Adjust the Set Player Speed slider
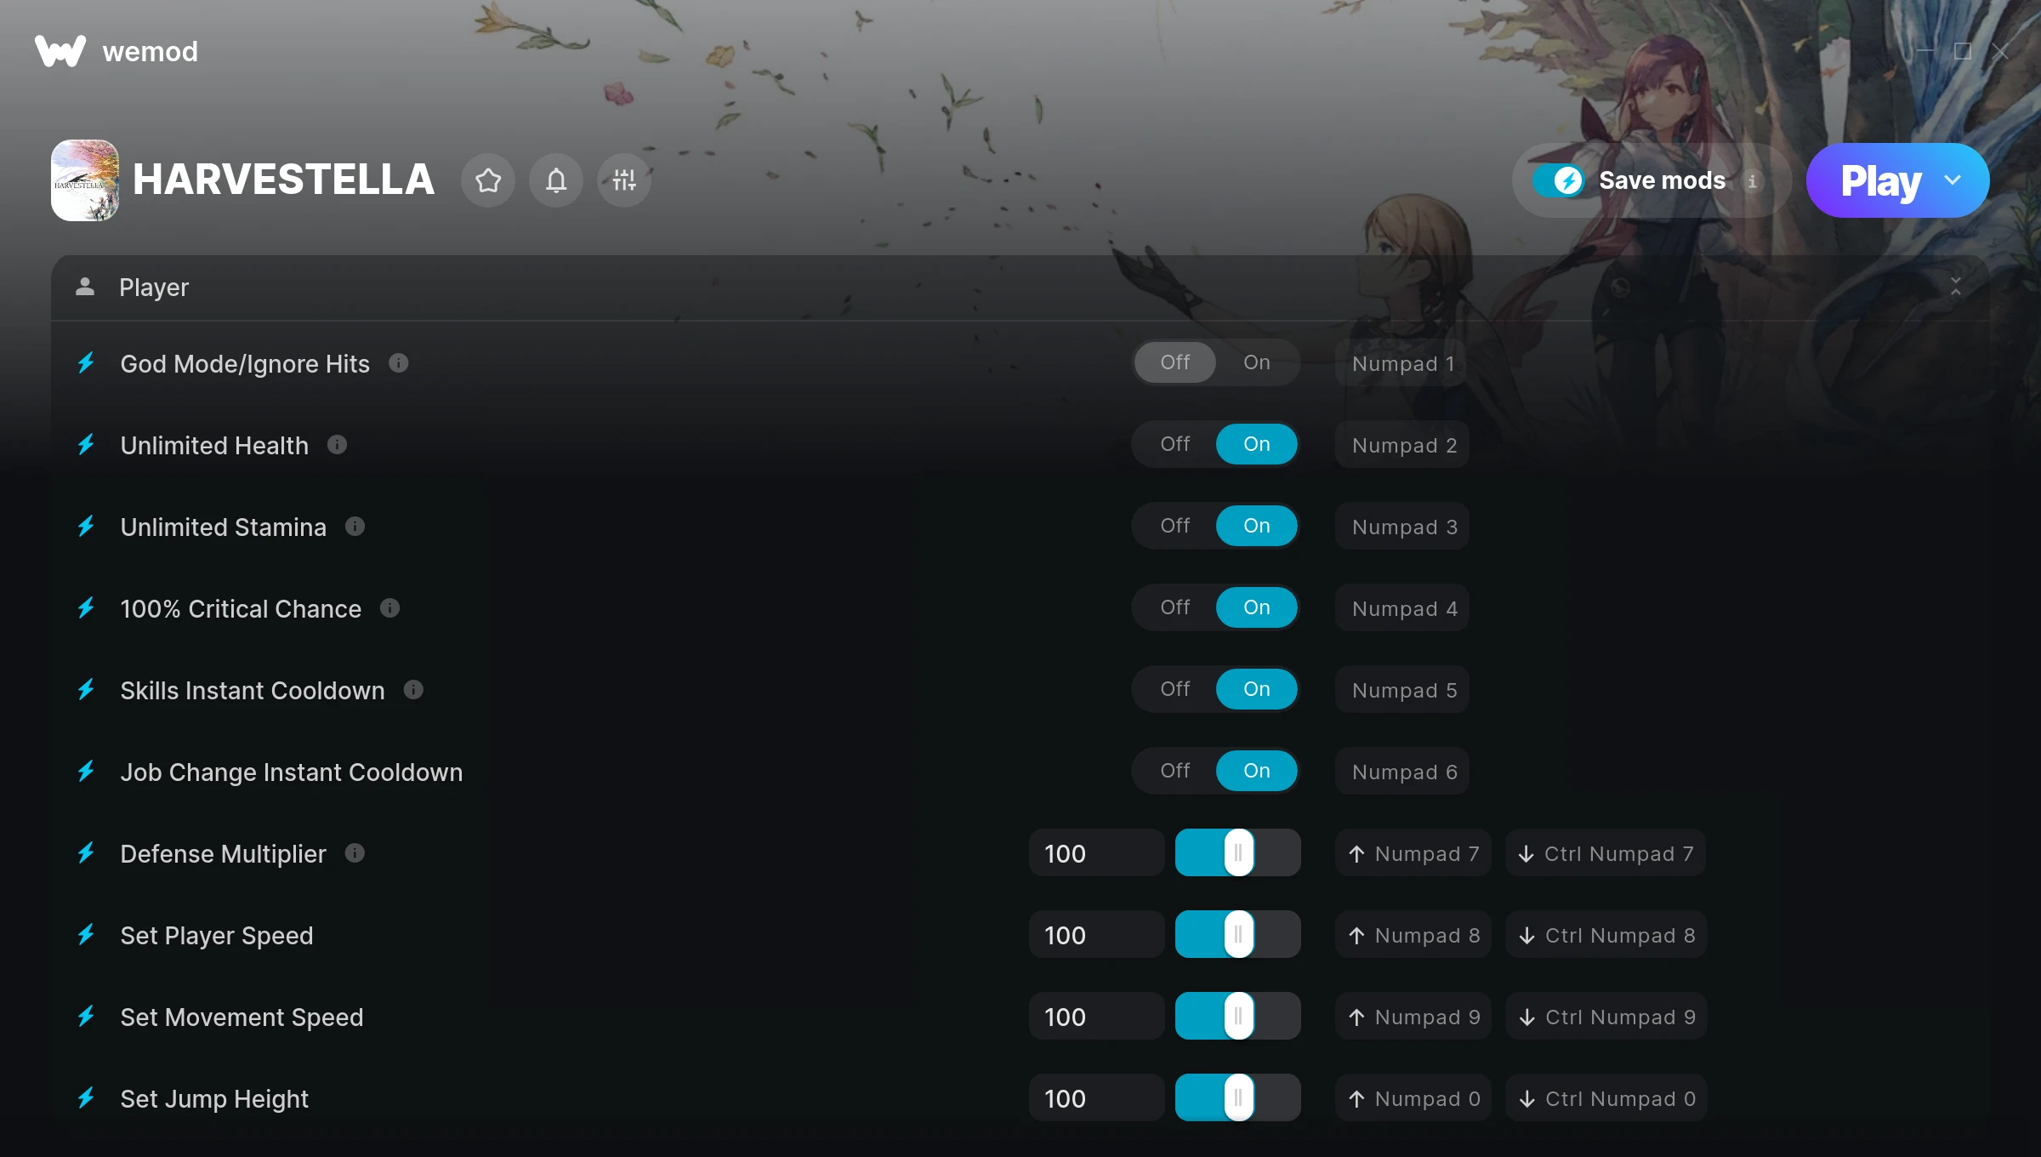This screenshot has width=2041, height=1157. coord(1238,935)
